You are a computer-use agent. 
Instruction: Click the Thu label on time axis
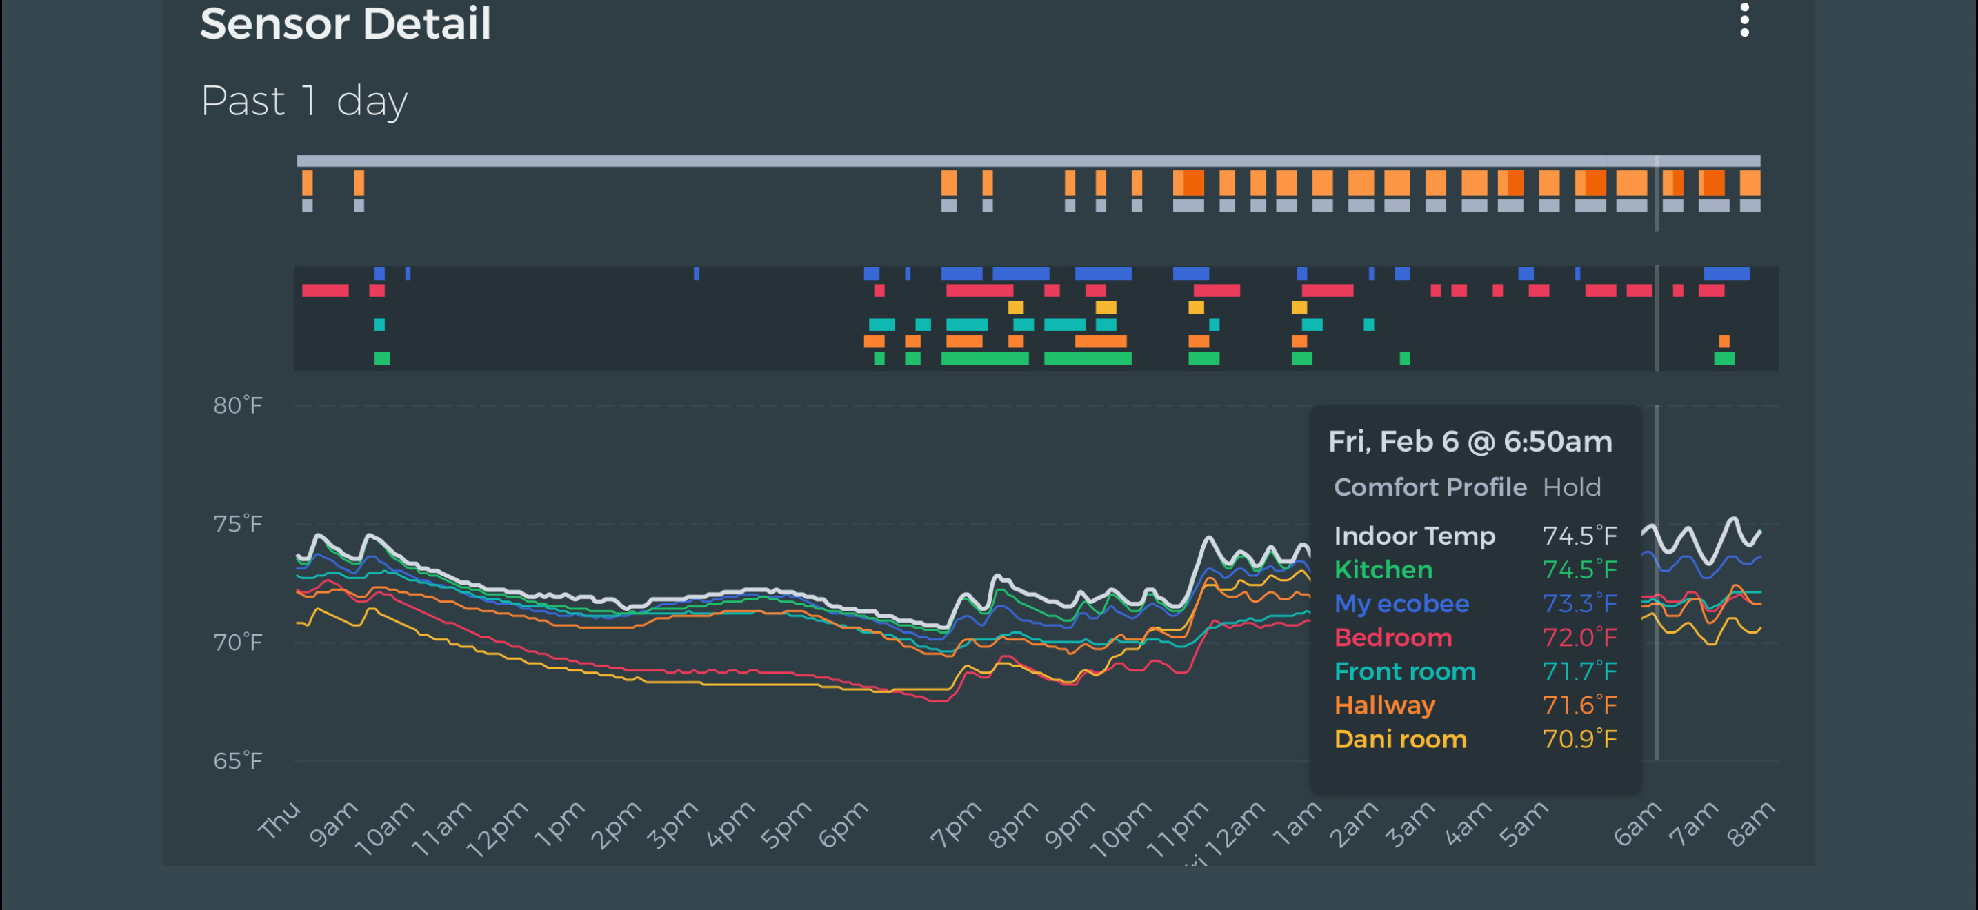280,820
